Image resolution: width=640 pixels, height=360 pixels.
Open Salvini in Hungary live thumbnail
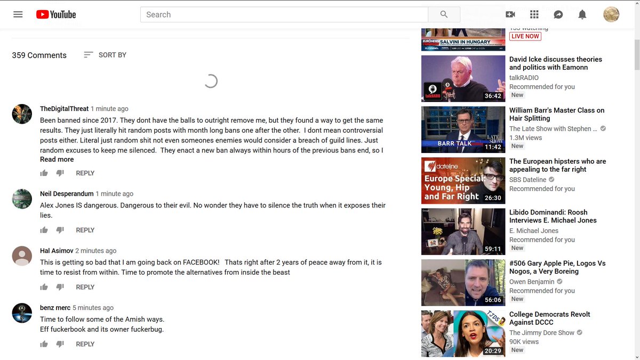pyautogui.click(x=463, y=38)
